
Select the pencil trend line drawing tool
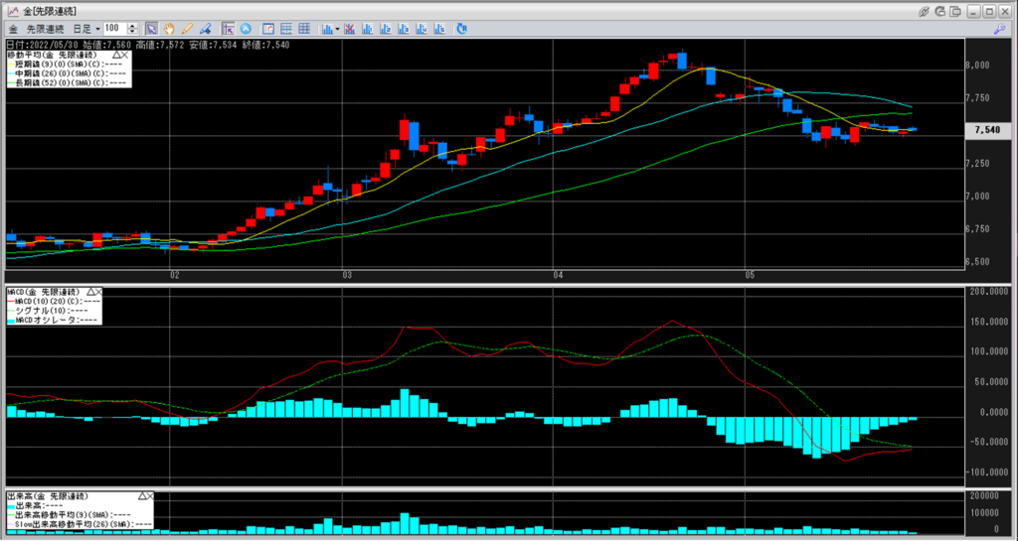[186, 29]
